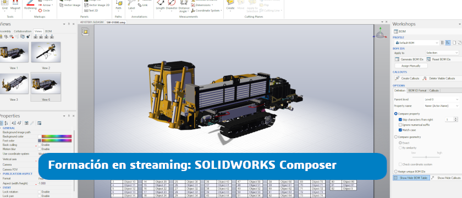Click the paintbrush icon in Views toolbar
The height and width of the screenshot is (198, 462).
point(28,36)
